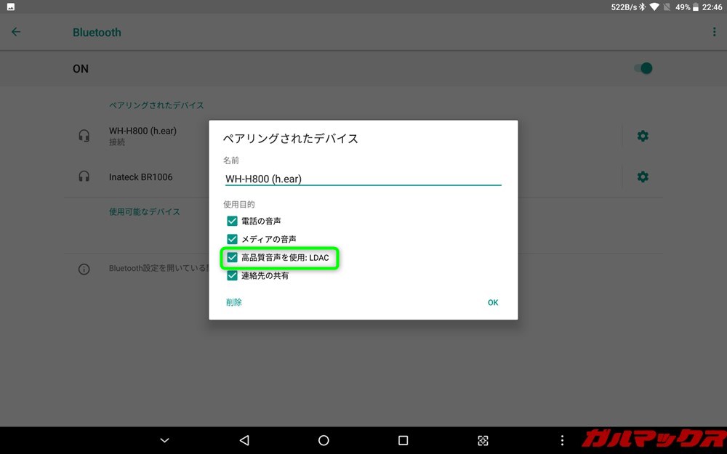Screen dimensions: 727x454
Task: Open the three-dot menu in navigation bar
Action: (561, 440)
